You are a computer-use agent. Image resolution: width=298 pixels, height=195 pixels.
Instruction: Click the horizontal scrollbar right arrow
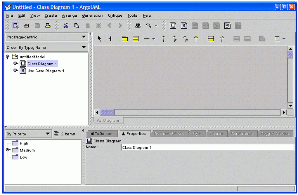(284, 112)
